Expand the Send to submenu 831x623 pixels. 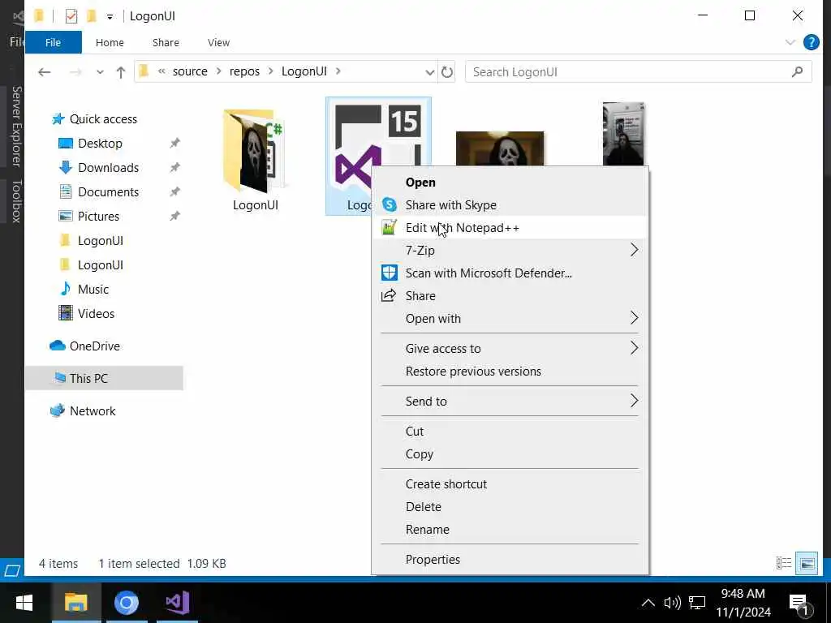tap(510, 402)
